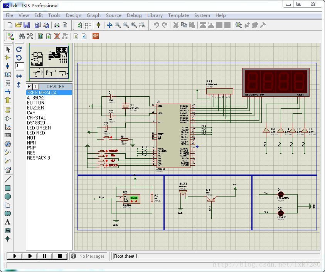Open the Graph menu
This screenshot has width=325, height=272.
pos(93,15)
